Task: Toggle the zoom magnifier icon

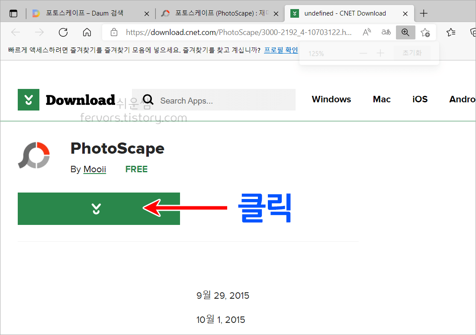Action: click(x=405, y=32)
